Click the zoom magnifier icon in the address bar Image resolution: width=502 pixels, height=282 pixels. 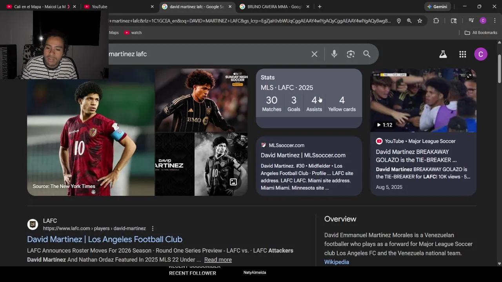409,21
